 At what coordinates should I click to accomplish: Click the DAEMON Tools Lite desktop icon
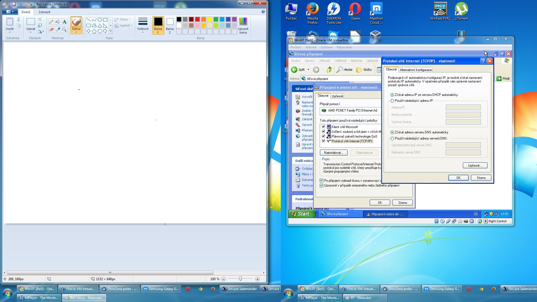point(334,13)
